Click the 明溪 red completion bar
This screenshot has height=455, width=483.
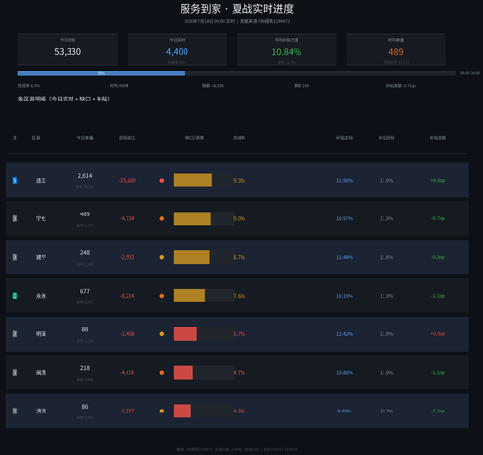[x=185, y=334]
